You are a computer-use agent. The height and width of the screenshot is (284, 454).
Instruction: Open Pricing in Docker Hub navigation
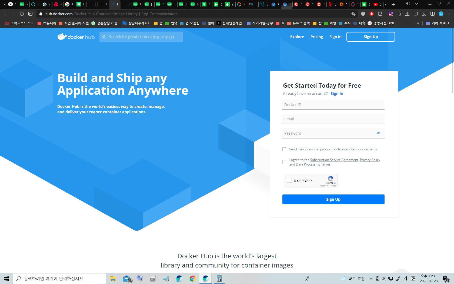(317, 37)
